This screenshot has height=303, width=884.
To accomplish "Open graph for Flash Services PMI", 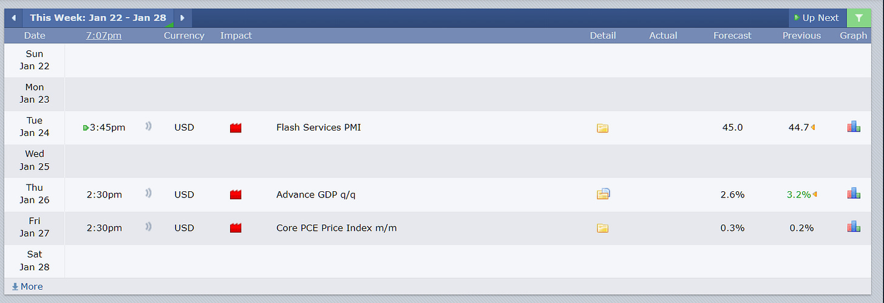I will [854, 127].
